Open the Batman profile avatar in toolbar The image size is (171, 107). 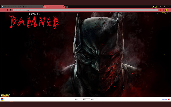click(166, 10)
